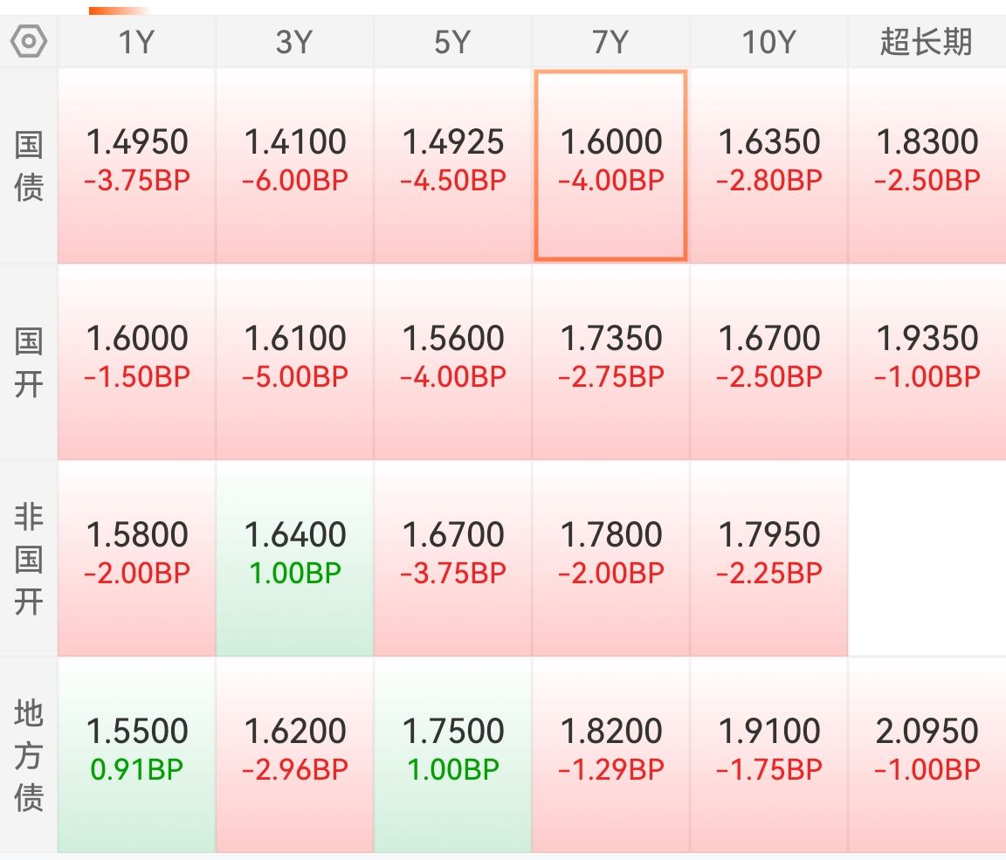The height and width of the screenshot is (860, 1006).
Task: Select the 国债 row label
Action: (x=29, y=166)
